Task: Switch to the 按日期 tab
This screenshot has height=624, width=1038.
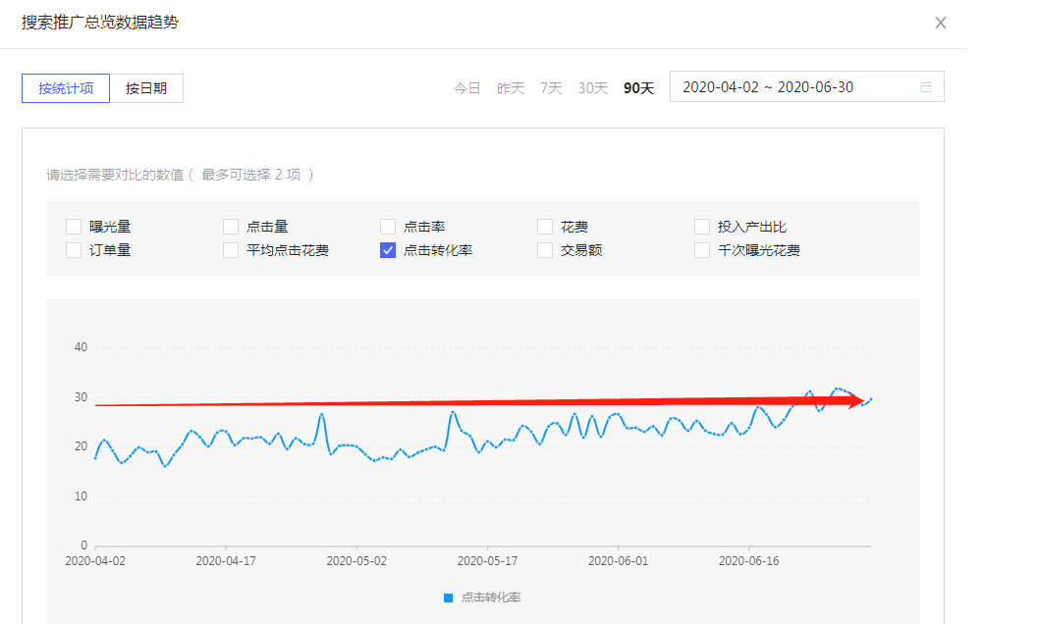Action: 146,88
